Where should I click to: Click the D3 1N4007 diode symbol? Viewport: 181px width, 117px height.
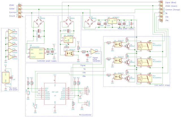(x=131, y=24)
